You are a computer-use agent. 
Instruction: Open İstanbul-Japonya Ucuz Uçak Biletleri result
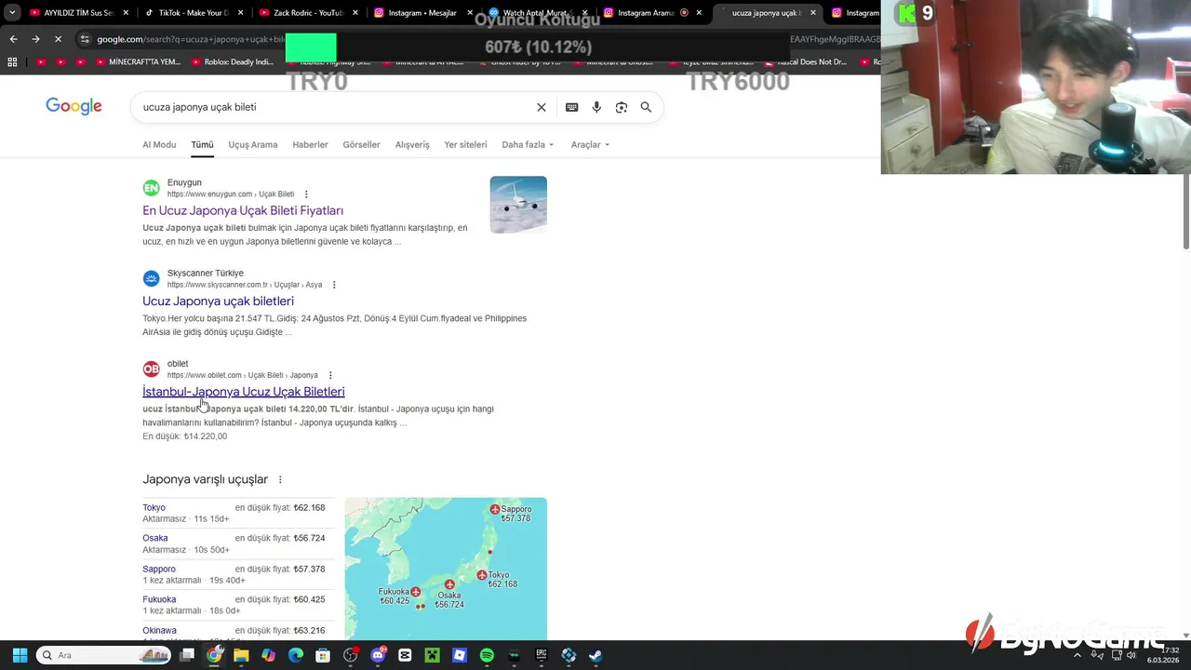(x=244, y=392)
